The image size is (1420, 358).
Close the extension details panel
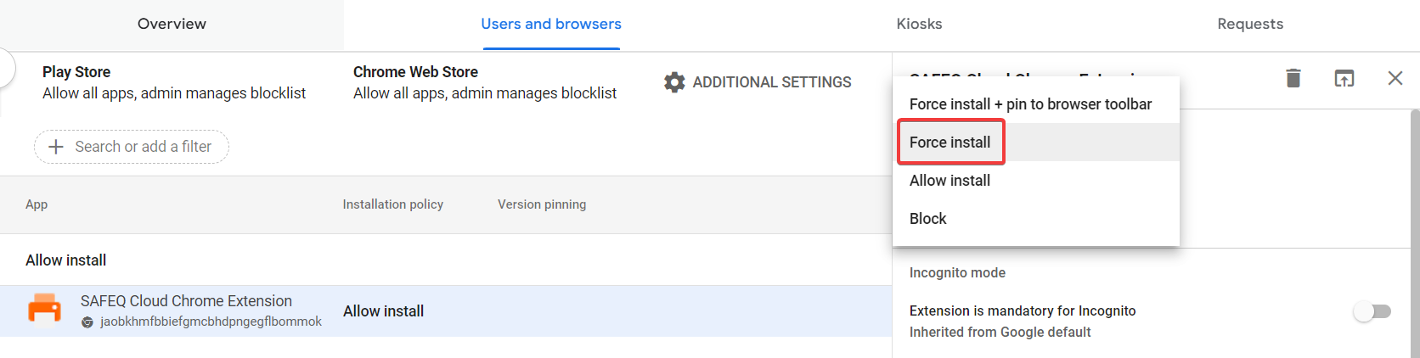1395,78
